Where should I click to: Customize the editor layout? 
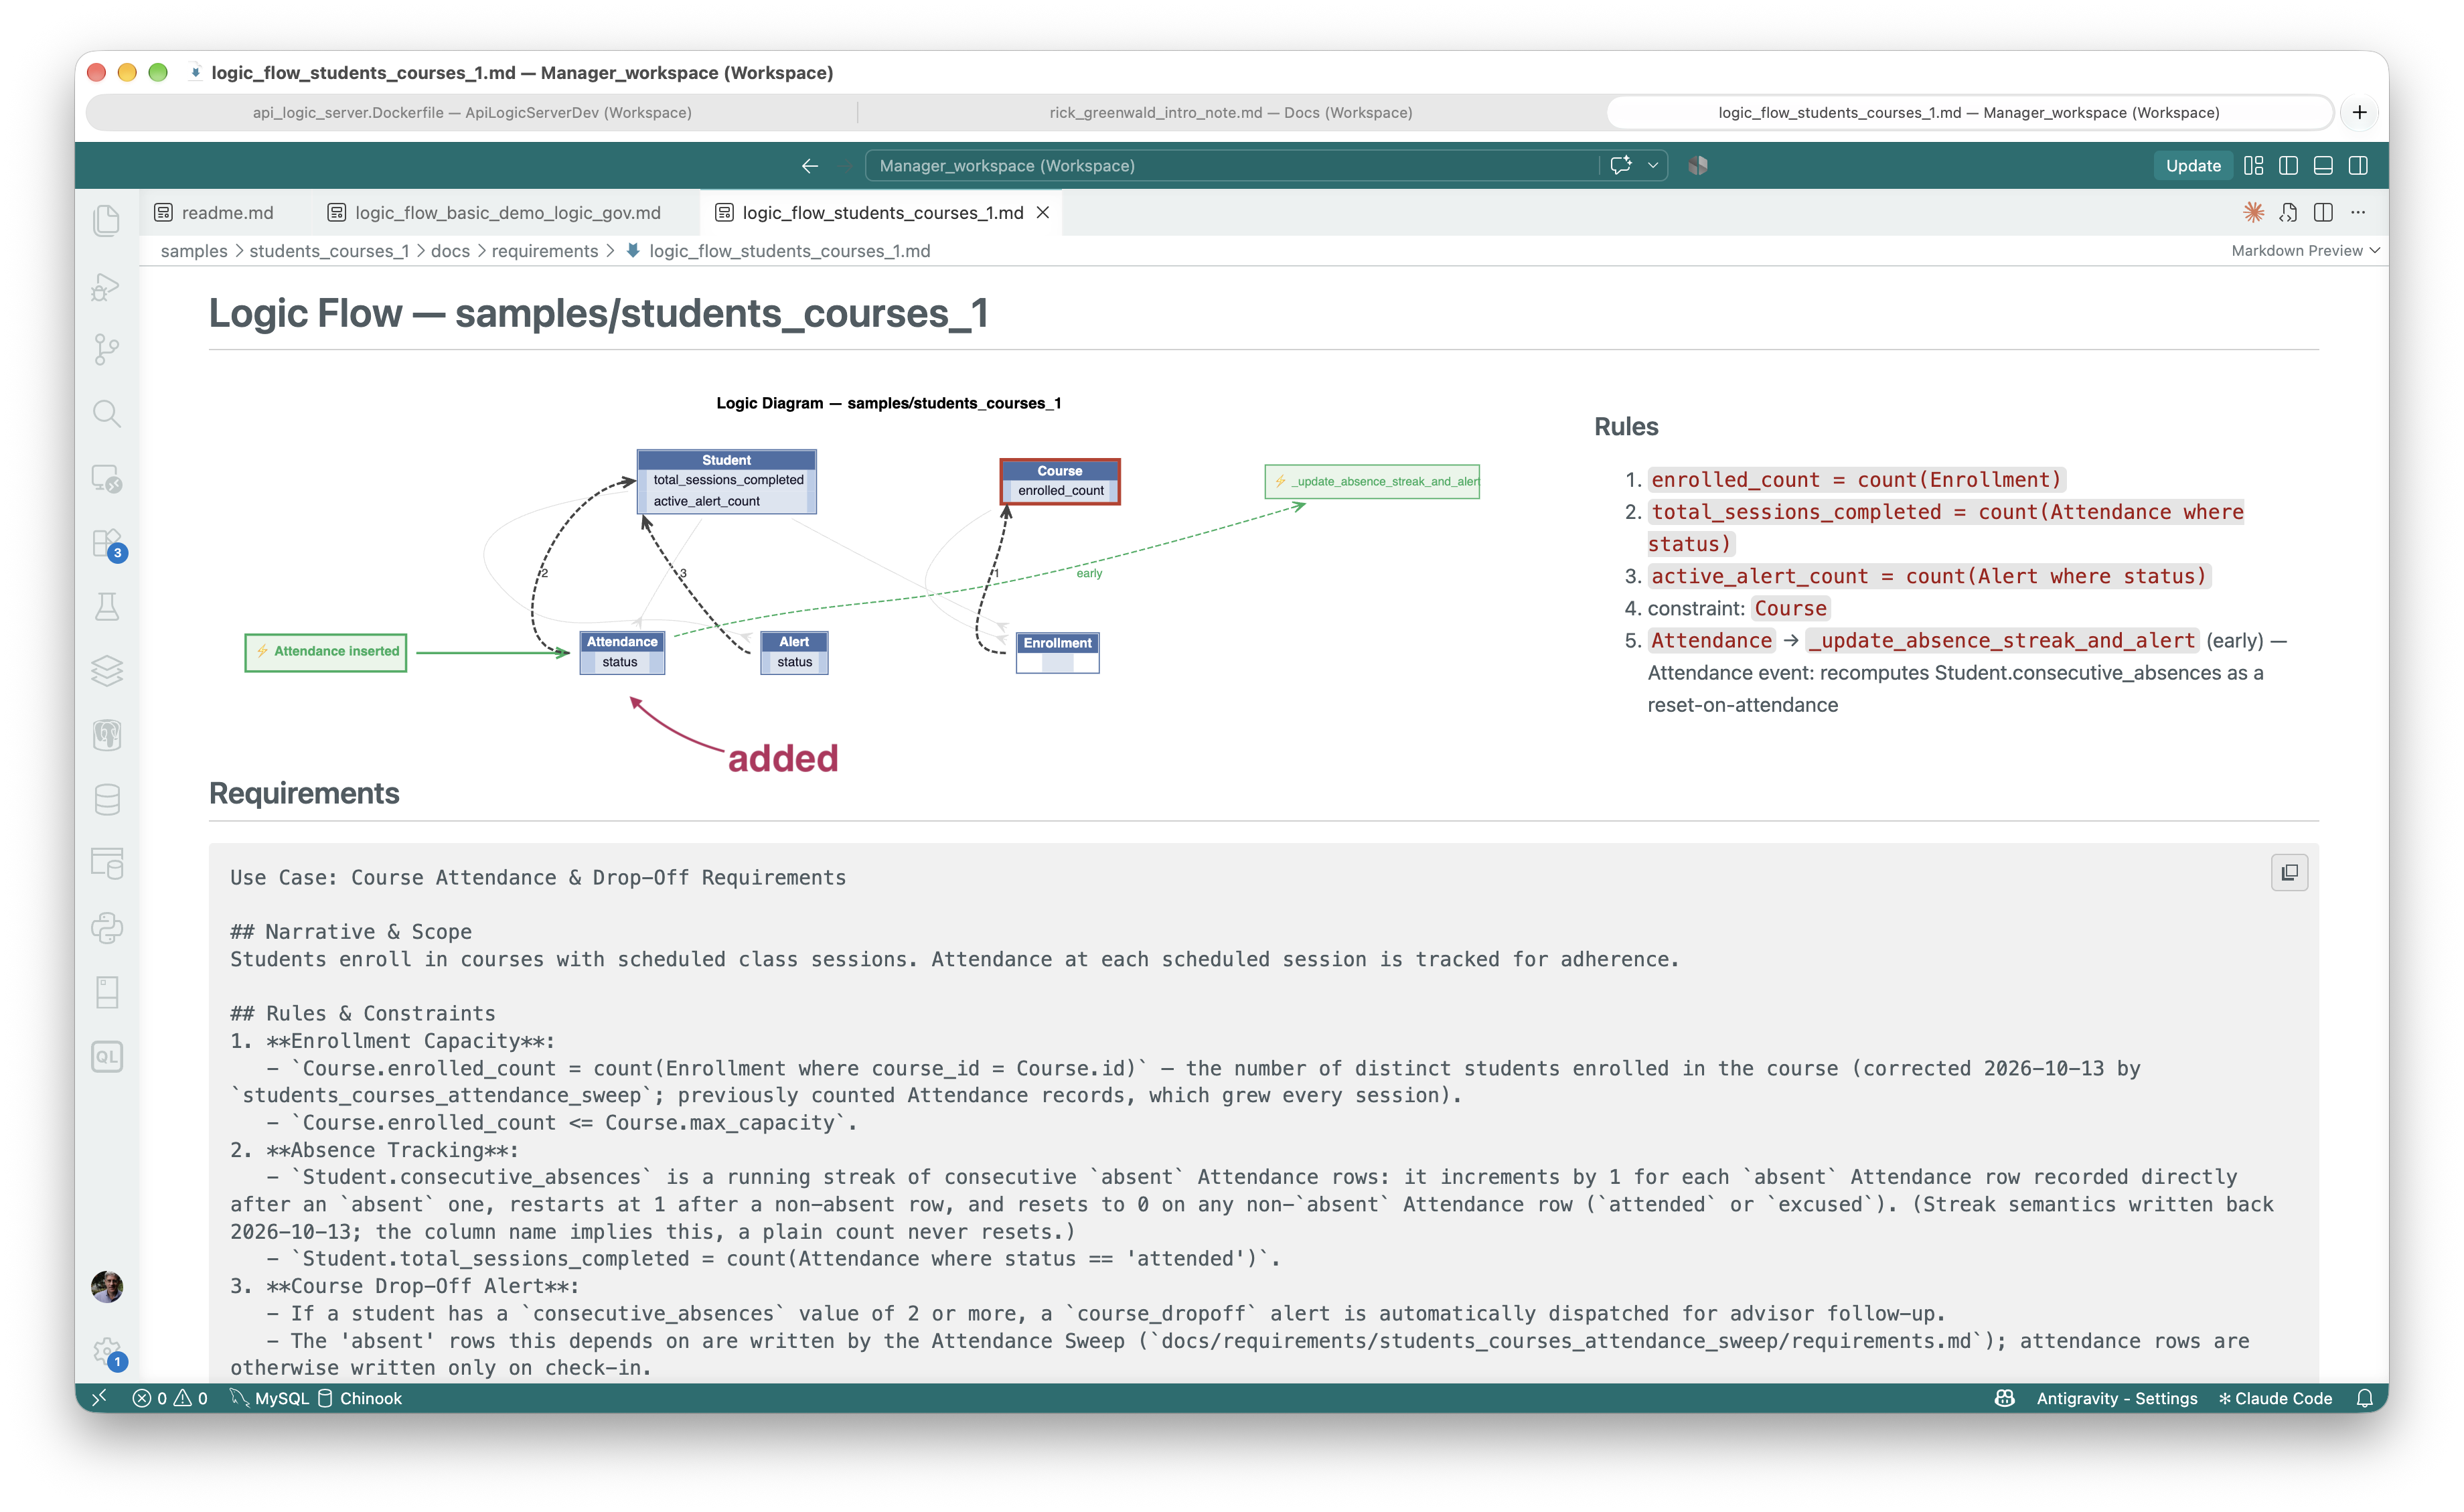tap(2253, 166)
